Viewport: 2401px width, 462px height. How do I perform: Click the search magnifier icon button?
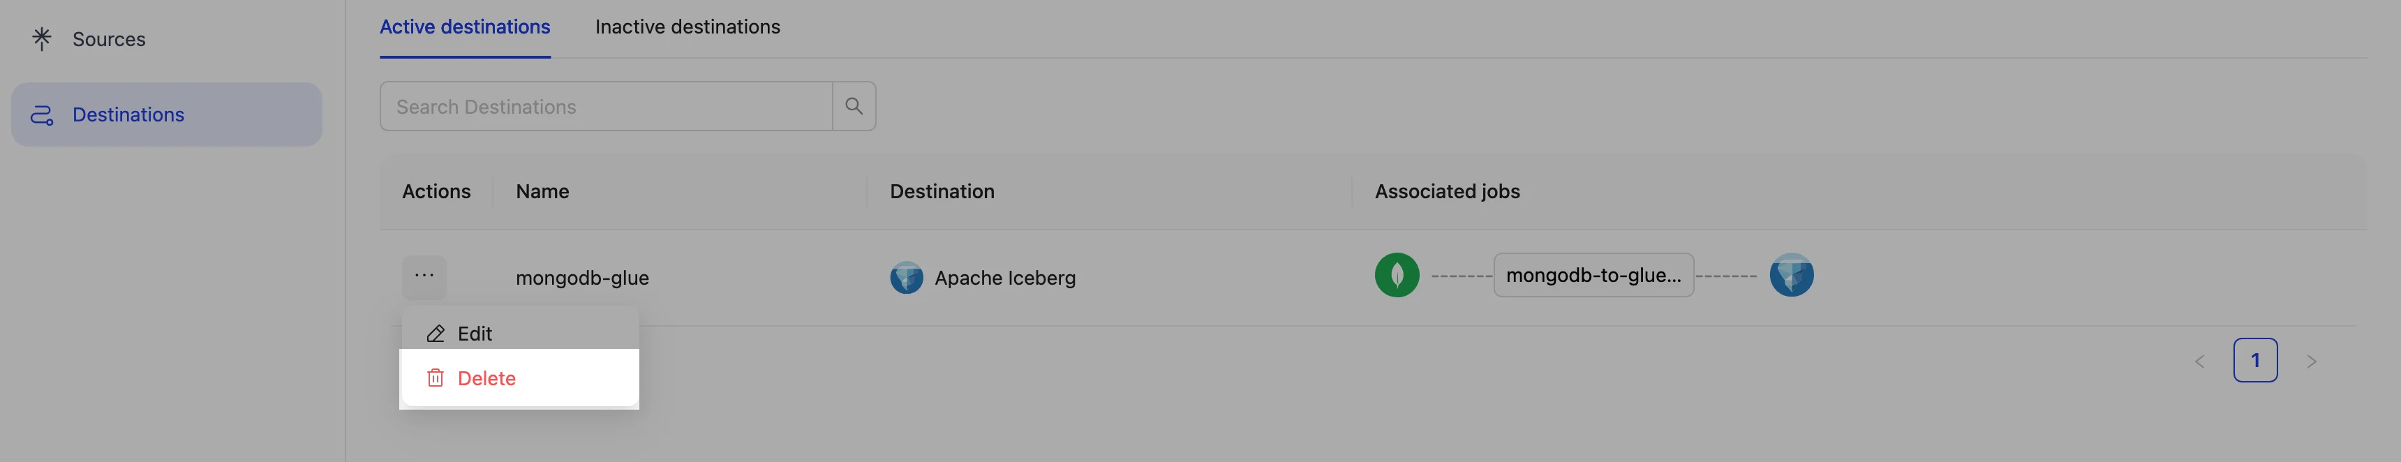(853, 106)
